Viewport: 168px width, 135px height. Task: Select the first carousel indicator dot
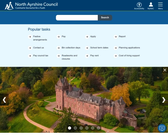tap(69, 128)
